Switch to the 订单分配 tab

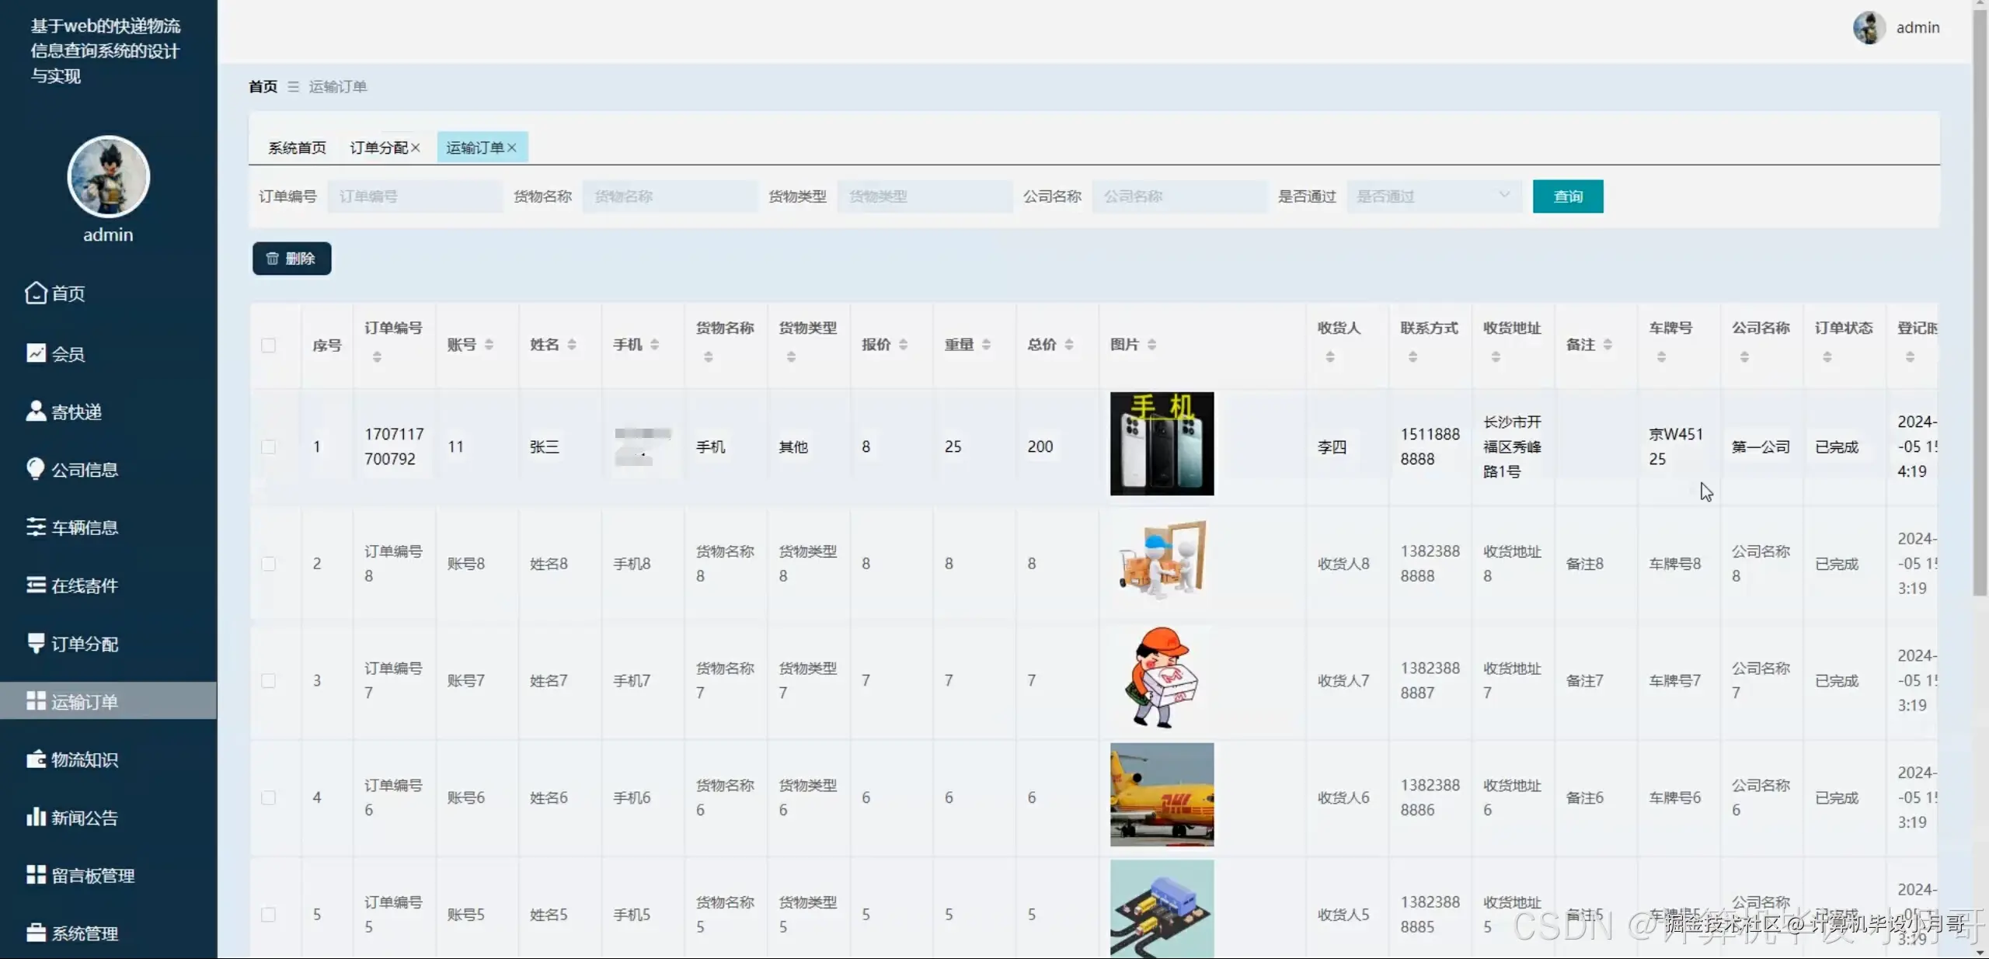coord(378,148)
